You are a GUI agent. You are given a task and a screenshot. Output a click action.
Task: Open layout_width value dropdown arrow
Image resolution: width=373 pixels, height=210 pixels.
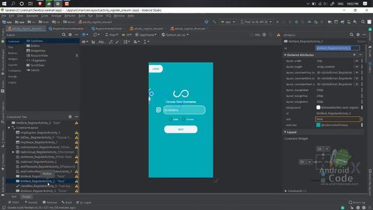click(x=357, y=61)
